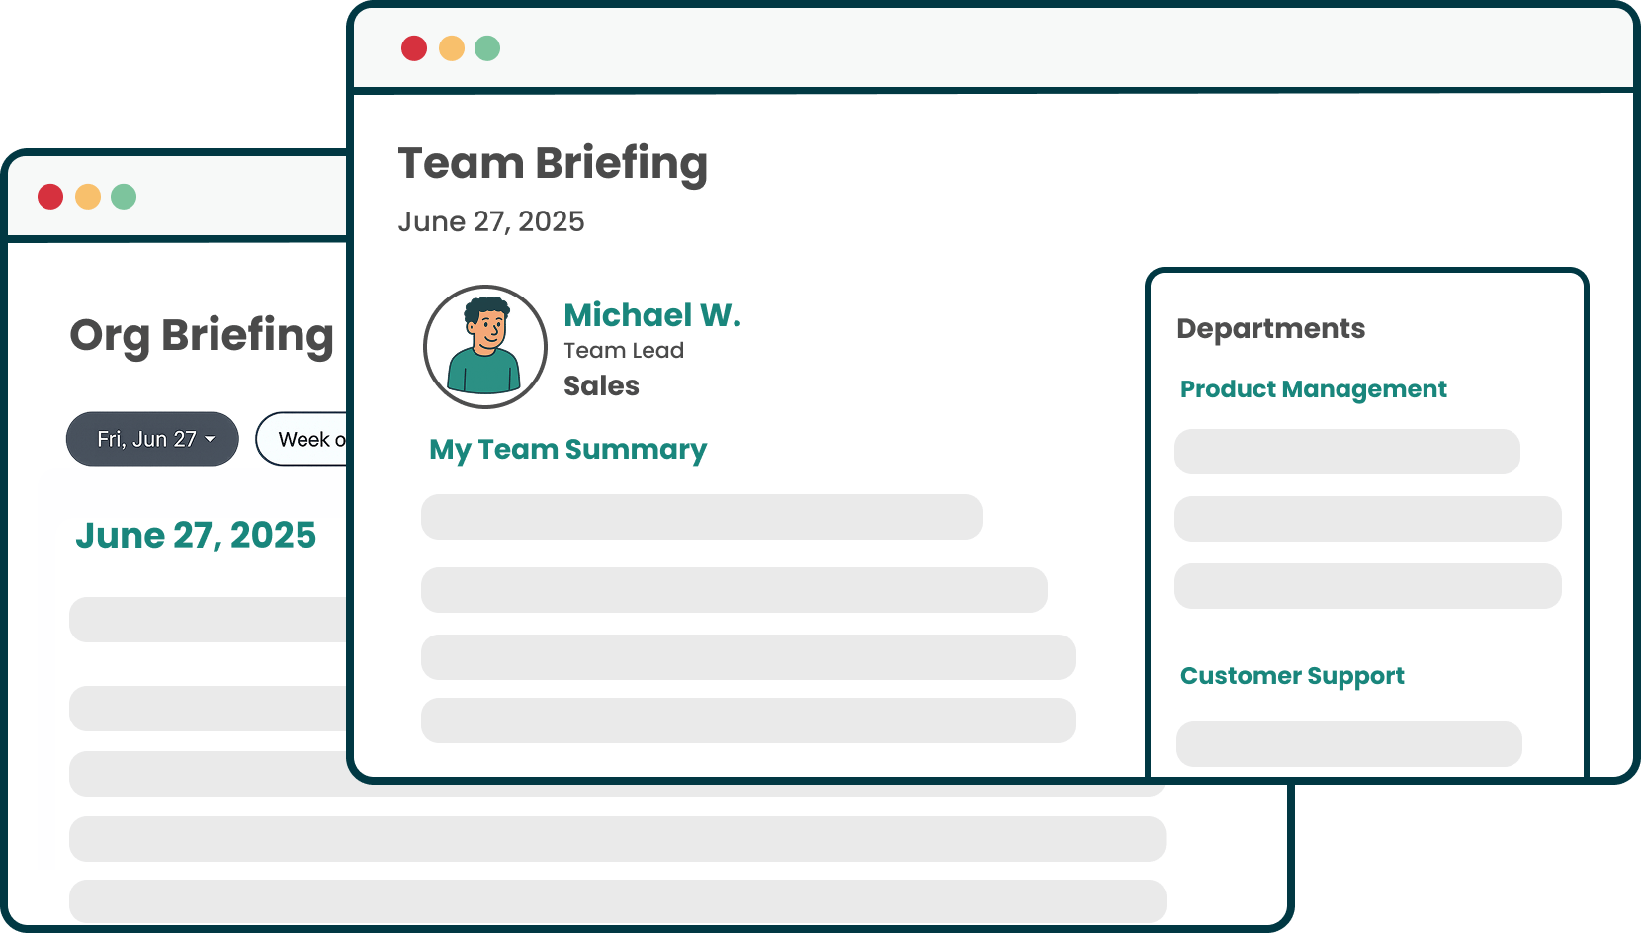Image resolution: width=1642 pixels, height=933 pixels.
Task: Click first placeholder bar under My Team Summary
Action: pyautogui.click(x=701, y=517)
